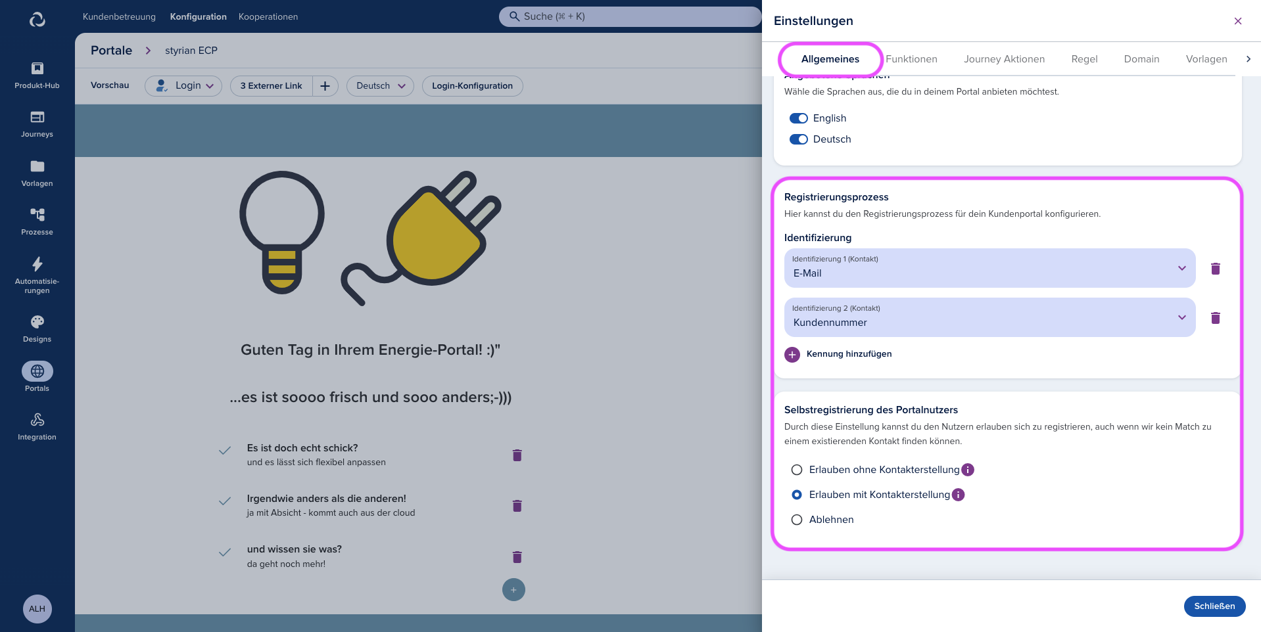This screenshot has width=1261, height=632.
Task: Click the app logo in the sidebar
Action: click(x=37, y=20)
